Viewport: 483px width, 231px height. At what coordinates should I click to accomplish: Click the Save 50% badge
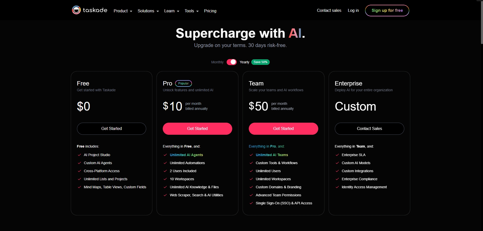point(260,62)
